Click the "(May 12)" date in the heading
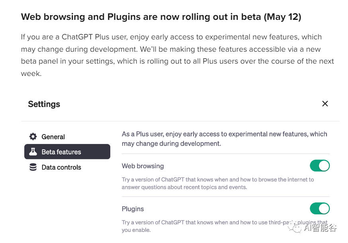Screen dimensions: 348x243 click(283, 17)
